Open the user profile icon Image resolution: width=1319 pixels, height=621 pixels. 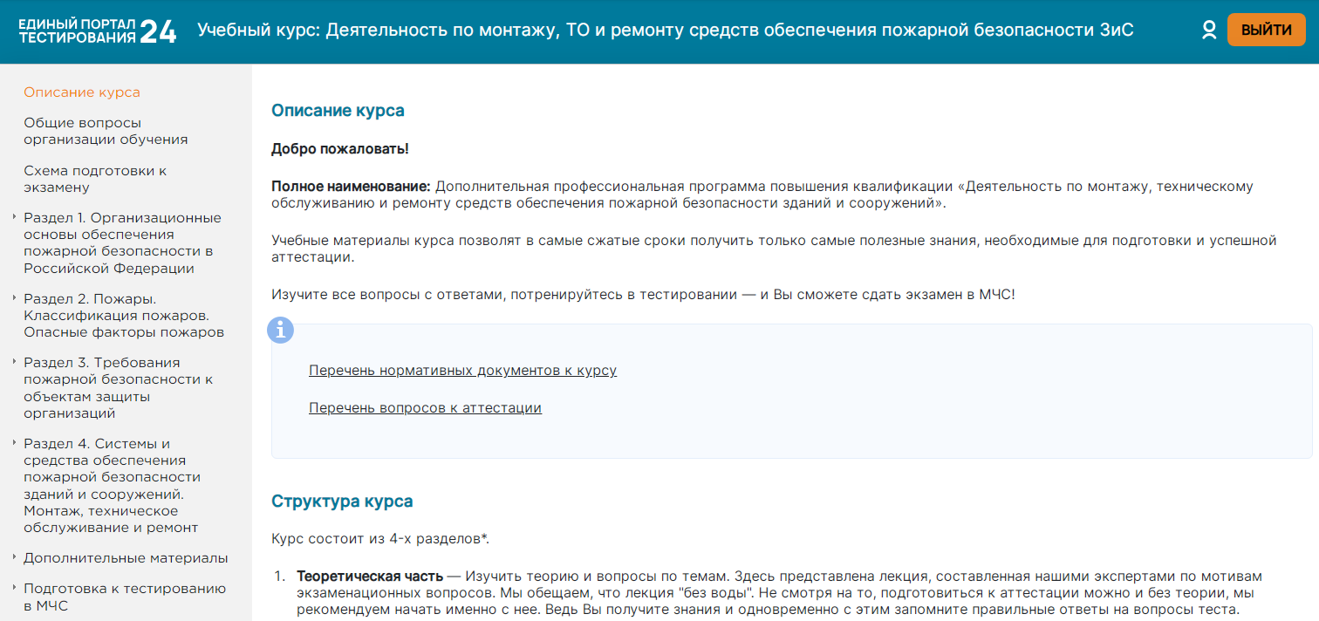point(1208,31)
